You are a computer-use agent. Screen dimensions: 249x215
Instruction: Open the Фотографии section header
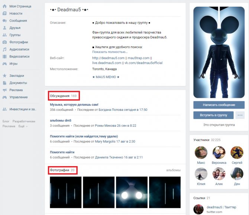point(62,170)
